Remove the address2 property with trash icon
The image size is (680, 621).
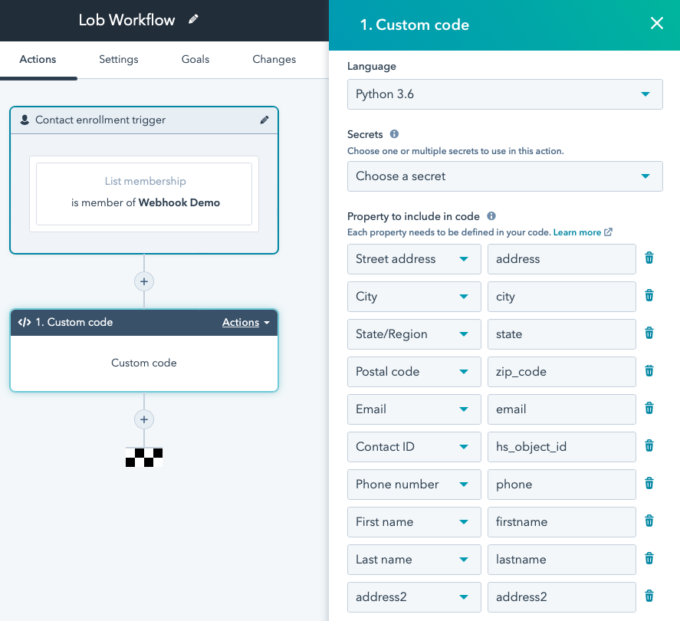point(649,596)
